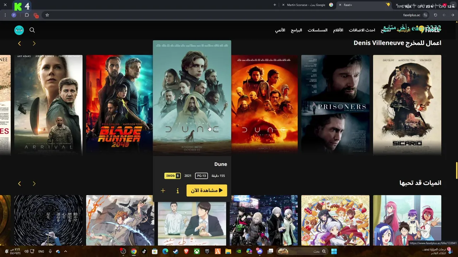
Task: Show Dune info via the i icon
Action: coord(177,191)
